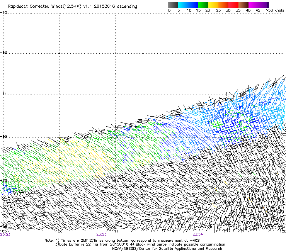
Task: Click the 'NOAA/NESDIS/Center for Satellite Applications' credit line
Action: (167, 249)
